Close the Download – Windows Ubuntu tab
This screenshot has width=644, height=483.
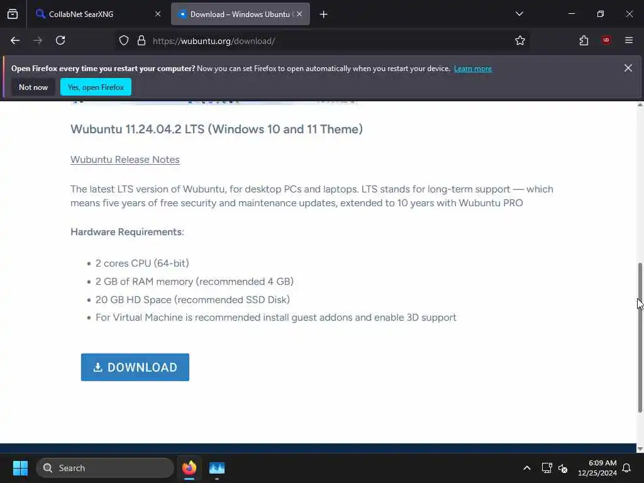[x=299, y=14]
